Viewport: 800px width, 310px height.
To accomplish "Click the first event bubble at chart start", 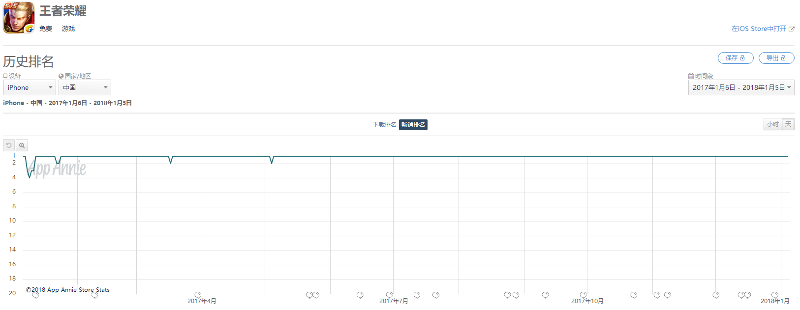I will click(x=35, y=295).
